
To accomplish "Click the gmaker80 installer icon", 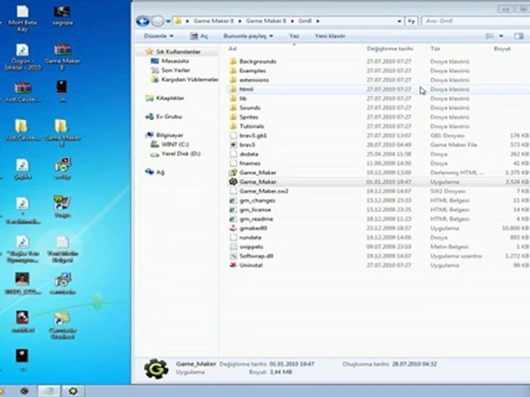I will point(233,228).
